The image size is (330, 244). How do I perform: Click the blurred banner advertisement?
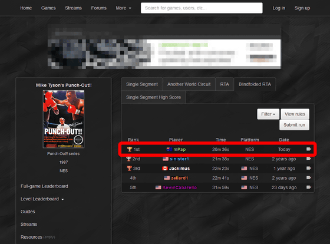coord(164,47)
